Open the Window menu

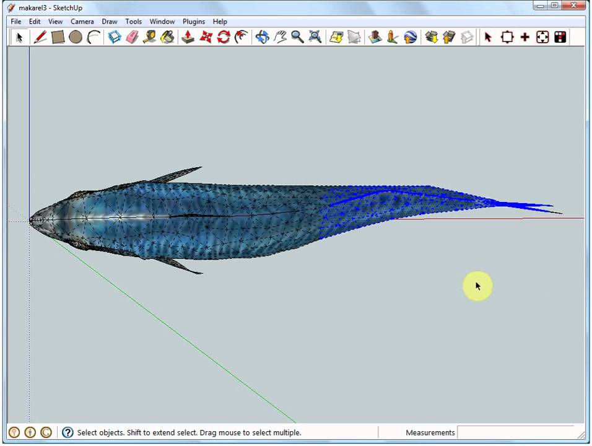162,22
